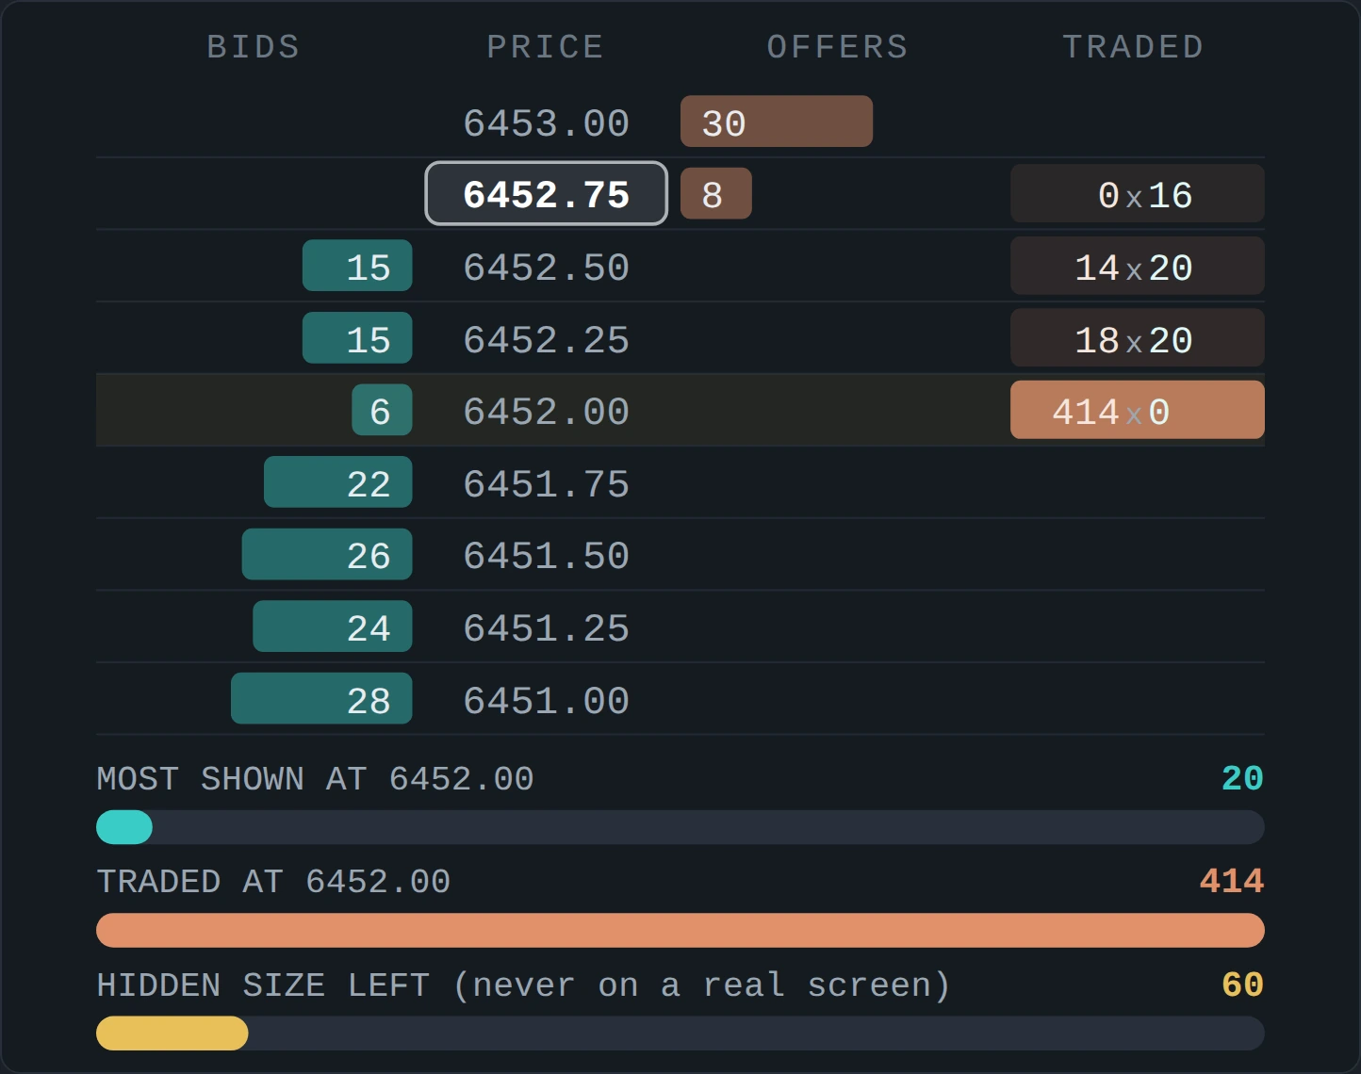Screen dimensions: 1361x1074
Task: Click the bid size 6 bar
Action: click(382, 410)
